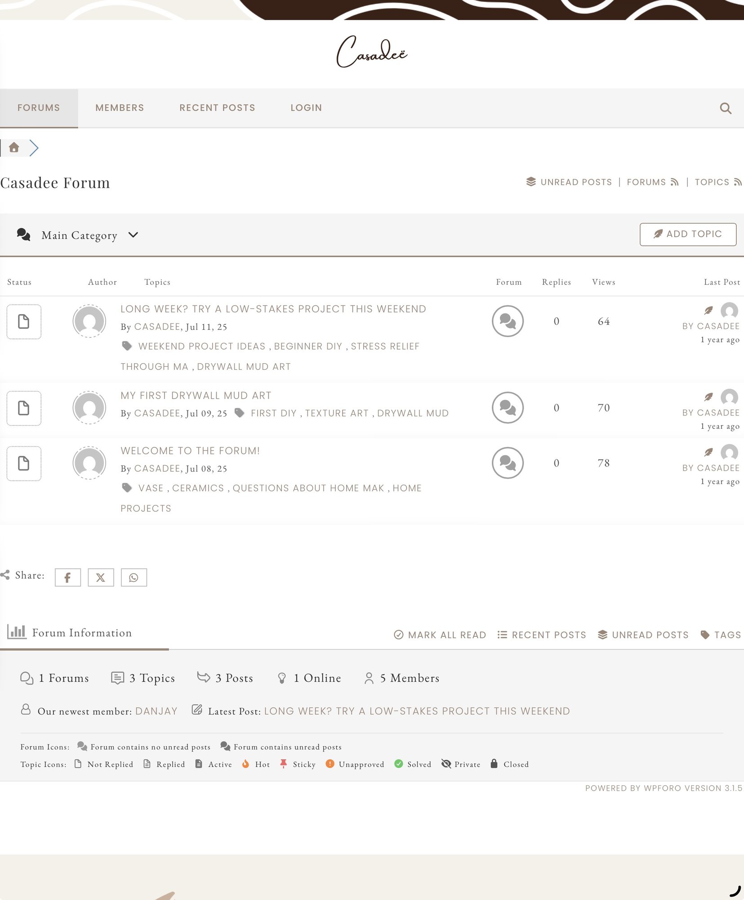Share forum on X
Image resolution: width=744 pixels, height=900 pixels.
[101, 577]
